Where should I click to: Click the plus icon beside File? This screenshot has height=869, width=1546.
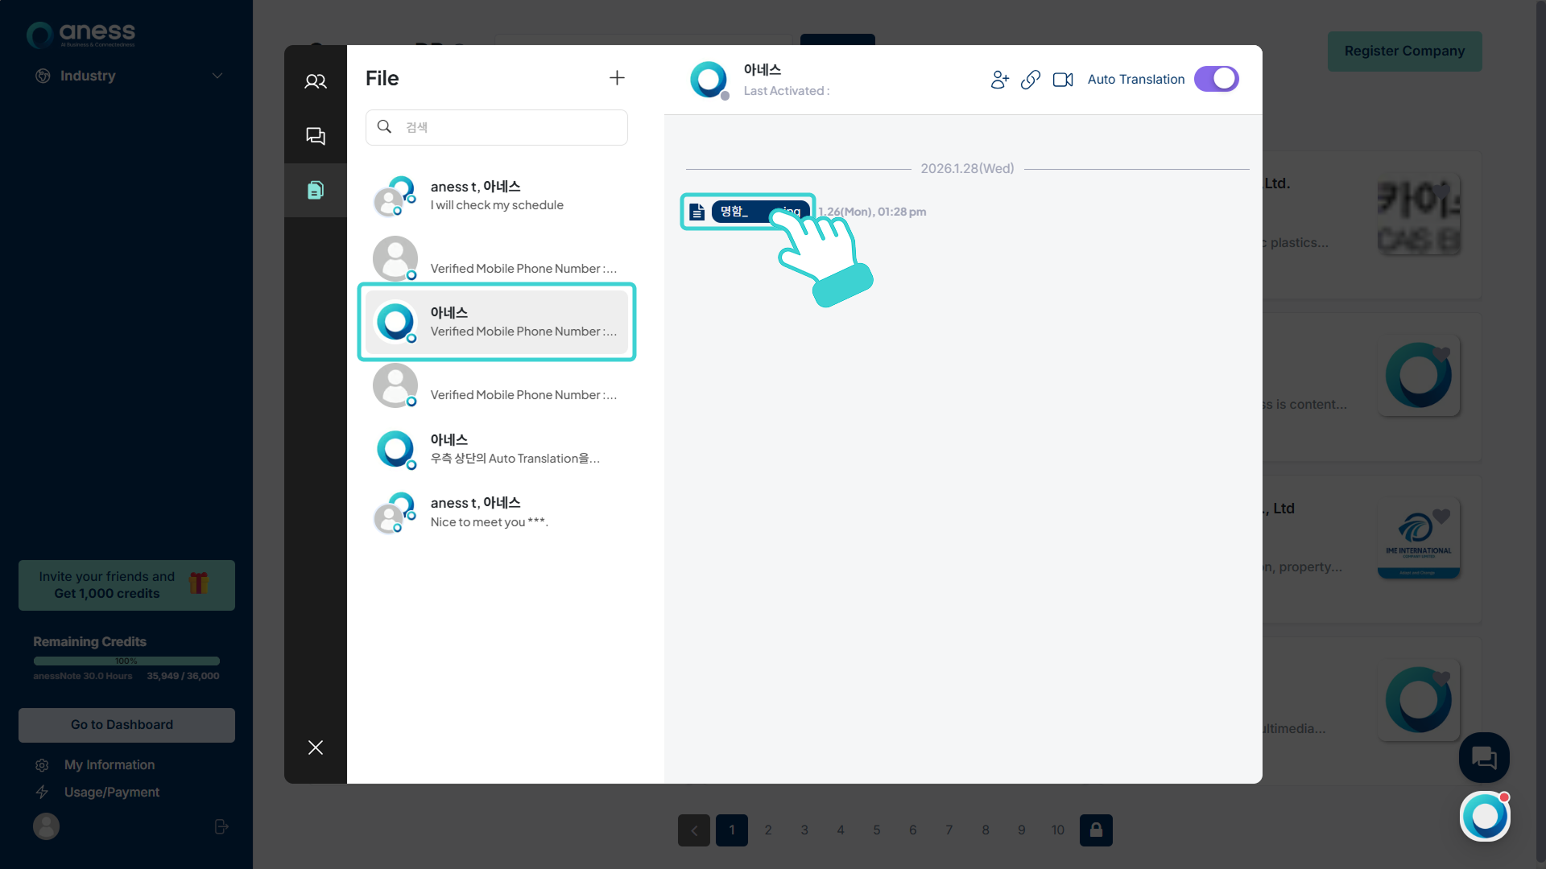pos(617,78)
